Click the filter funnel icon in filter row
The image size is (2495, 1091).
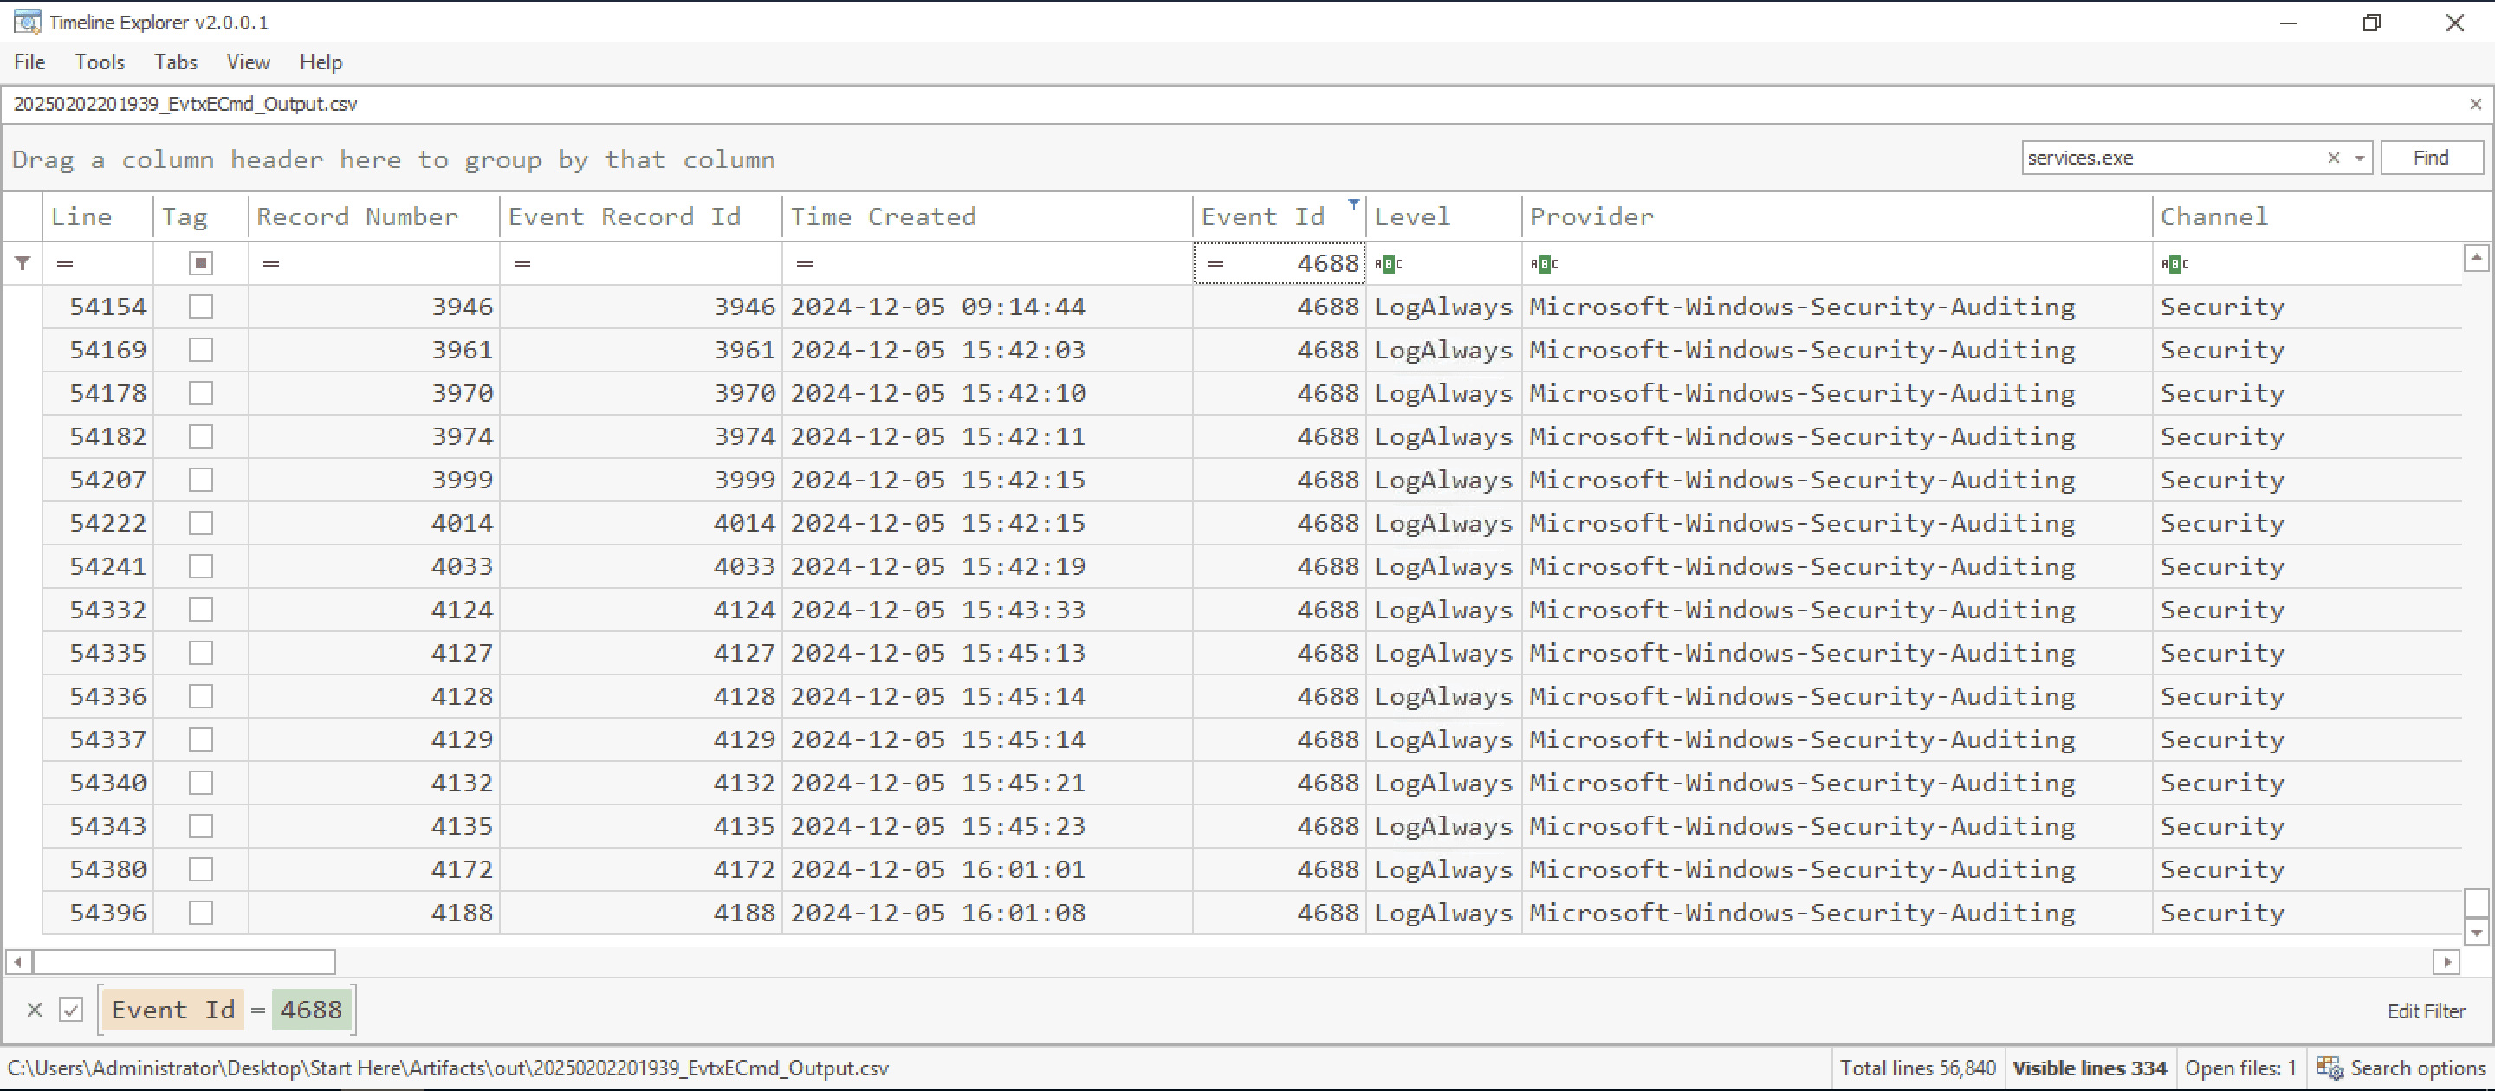click(x=23, y=263)
